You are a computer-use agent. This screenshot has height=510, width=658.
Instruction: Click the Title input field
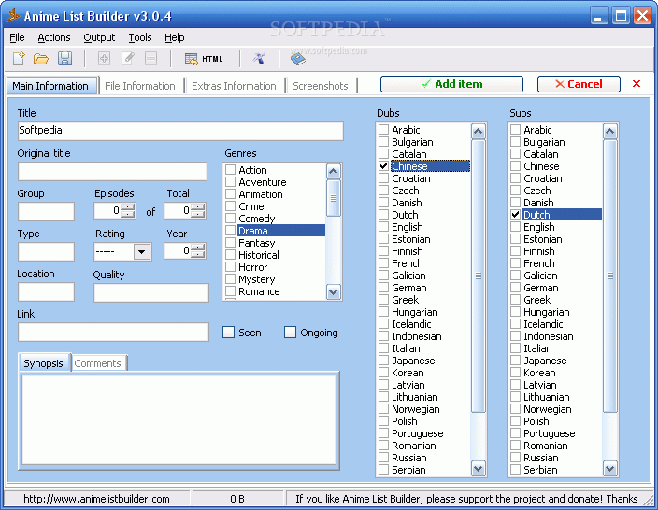pyautogui.click(x=180, y=131)
